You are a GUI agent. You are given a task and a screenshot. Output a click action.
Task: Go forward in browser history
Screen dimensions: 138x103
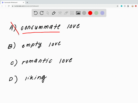click(x=5, y=6)
